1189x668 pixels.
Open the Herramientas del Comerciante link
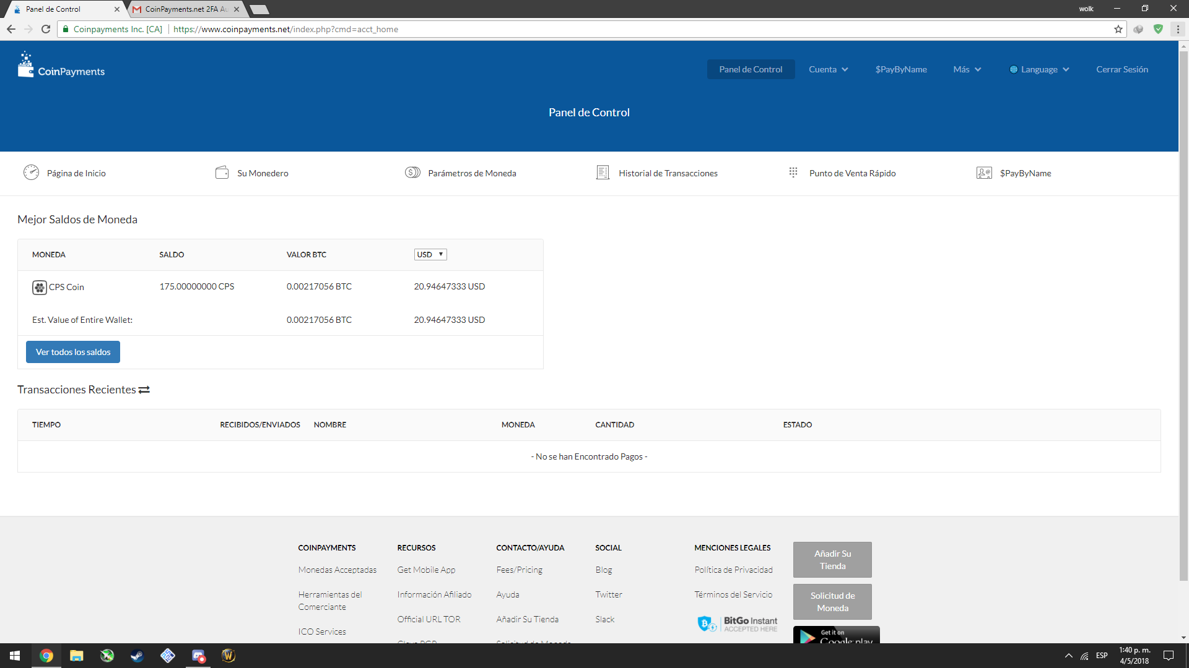[329, 601]
